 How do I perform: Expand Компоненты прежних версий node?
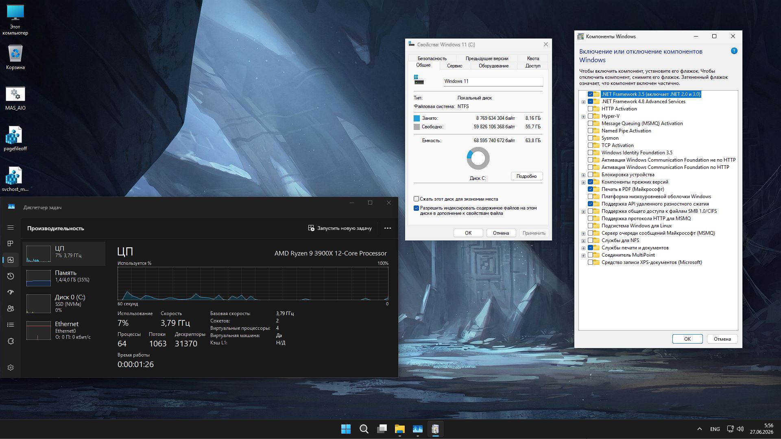(583, 182)
